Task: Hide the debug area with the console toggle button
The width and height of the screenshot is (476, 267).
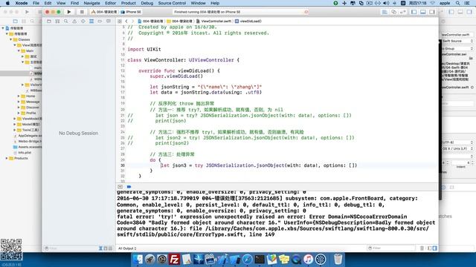Action: [x=120, y=187]
